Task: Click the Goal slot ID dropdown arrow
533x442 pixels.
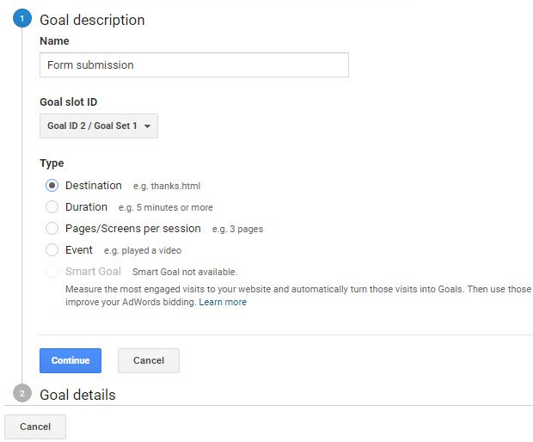Action: point(147,126)
